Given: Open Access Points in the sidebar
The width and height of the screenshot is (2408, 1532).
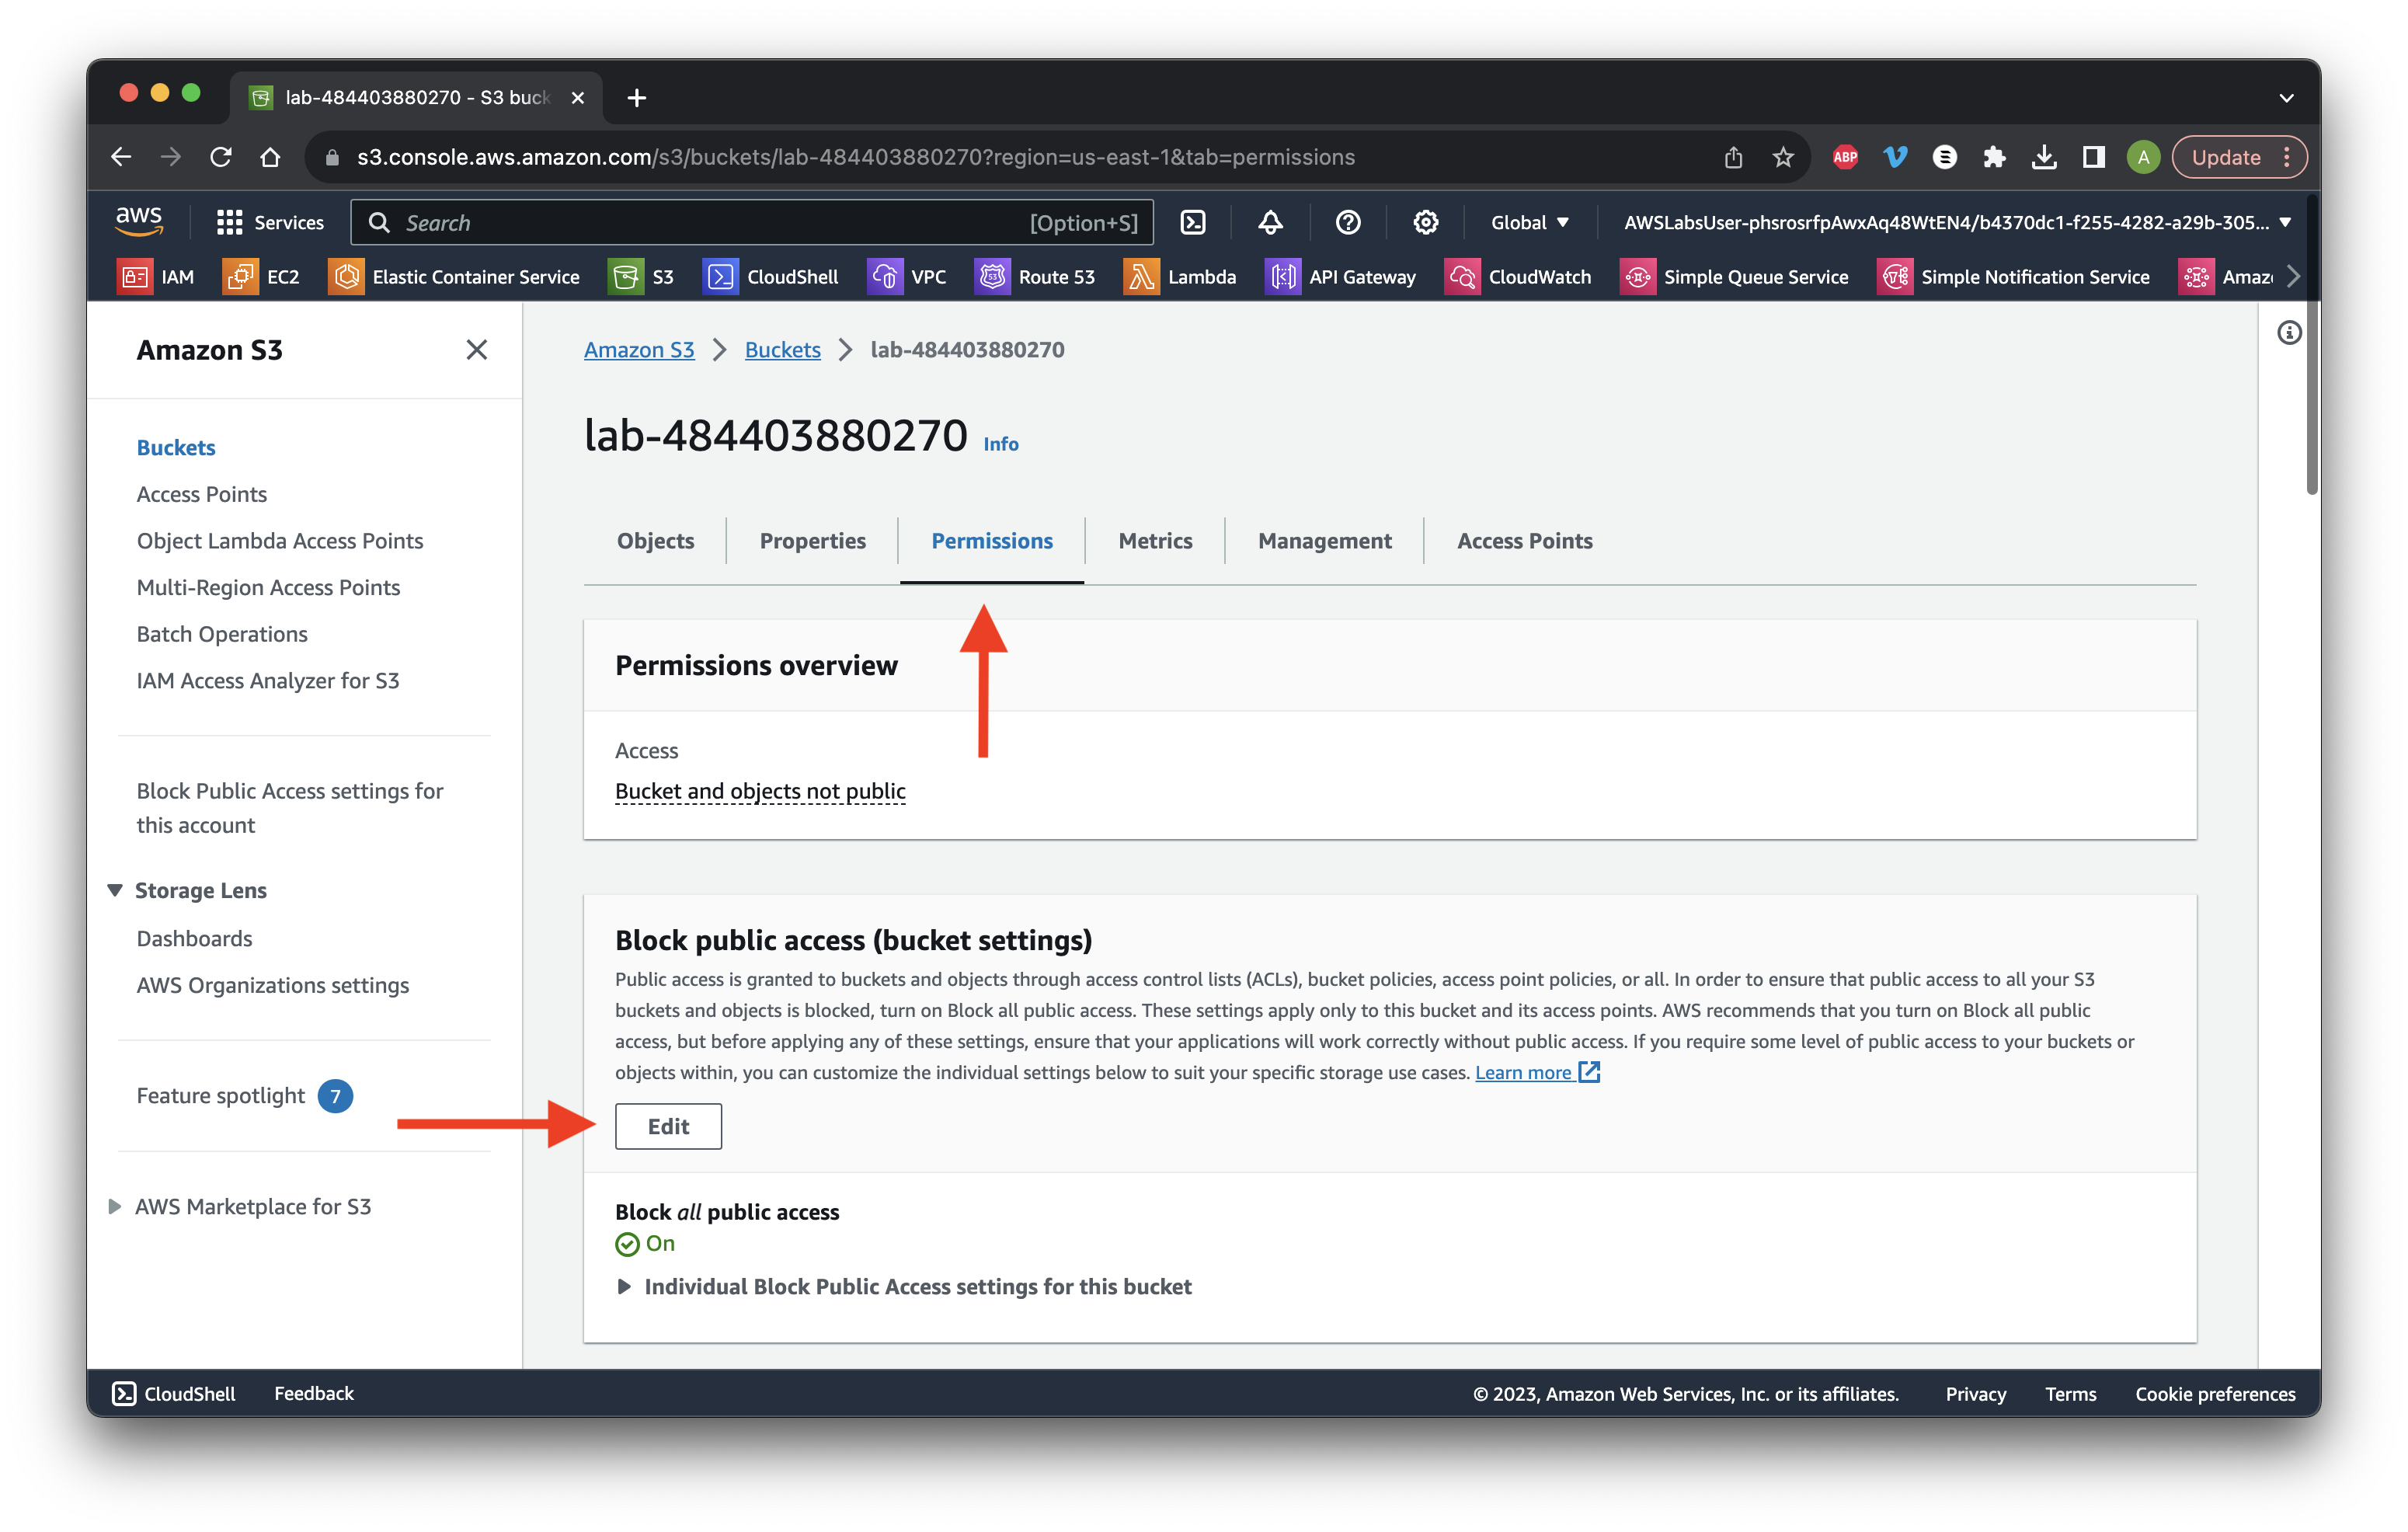Looking at the screenshot, I should [202, 494].
